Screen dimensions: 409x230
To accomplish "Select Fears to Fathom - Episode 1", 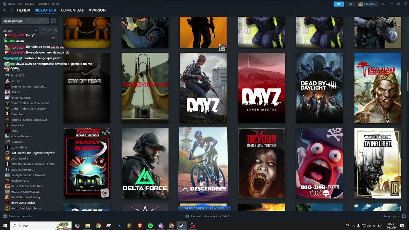I will click(x=28, y=87).
